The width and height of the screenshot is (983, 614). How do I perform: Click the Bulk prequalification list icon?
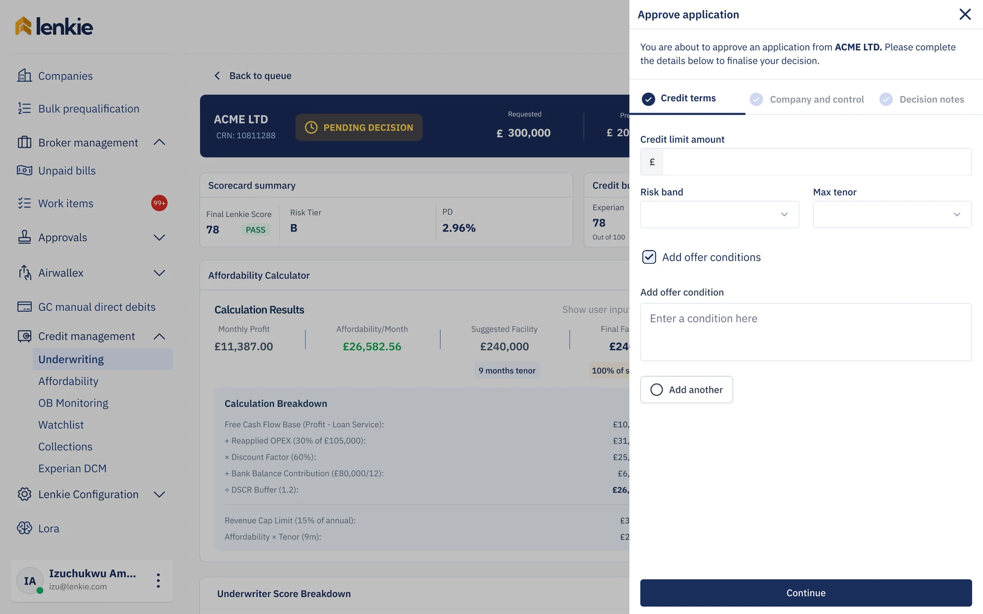pyautogui.click(x=24, y=108)
